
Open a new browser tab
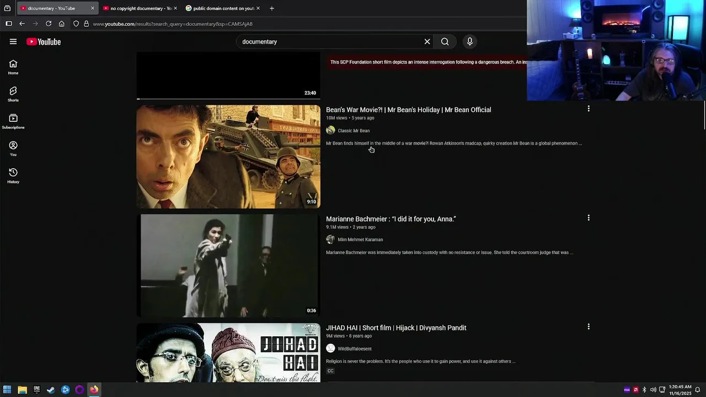pos(271,8)
